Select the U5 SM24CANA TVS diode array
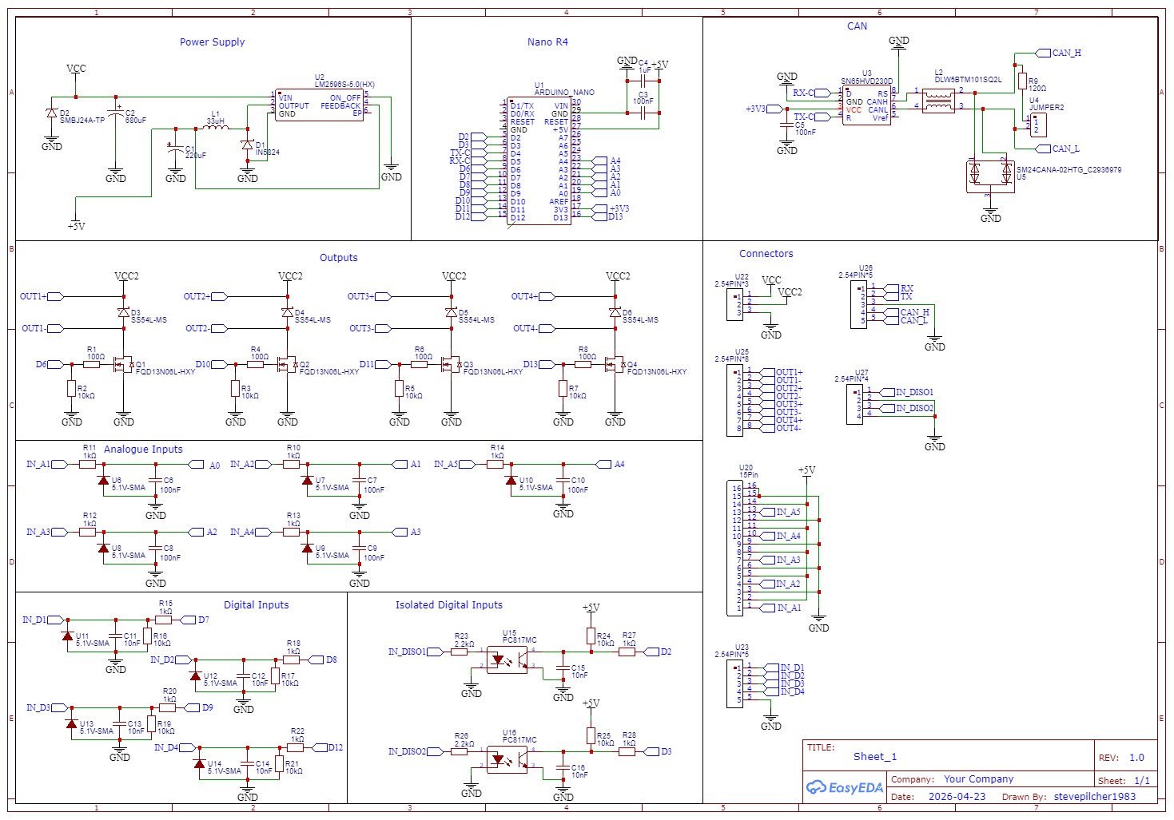Viewport: 1174px width, 820px height. [x=990, y=176]
